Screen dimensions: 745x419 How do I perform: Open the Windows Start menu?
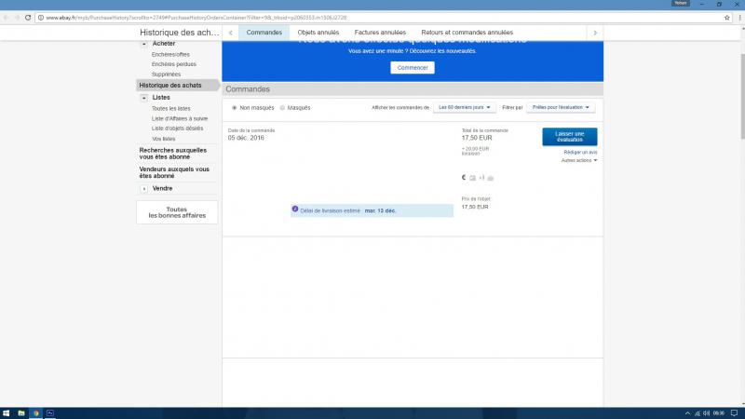pos(7,412)
